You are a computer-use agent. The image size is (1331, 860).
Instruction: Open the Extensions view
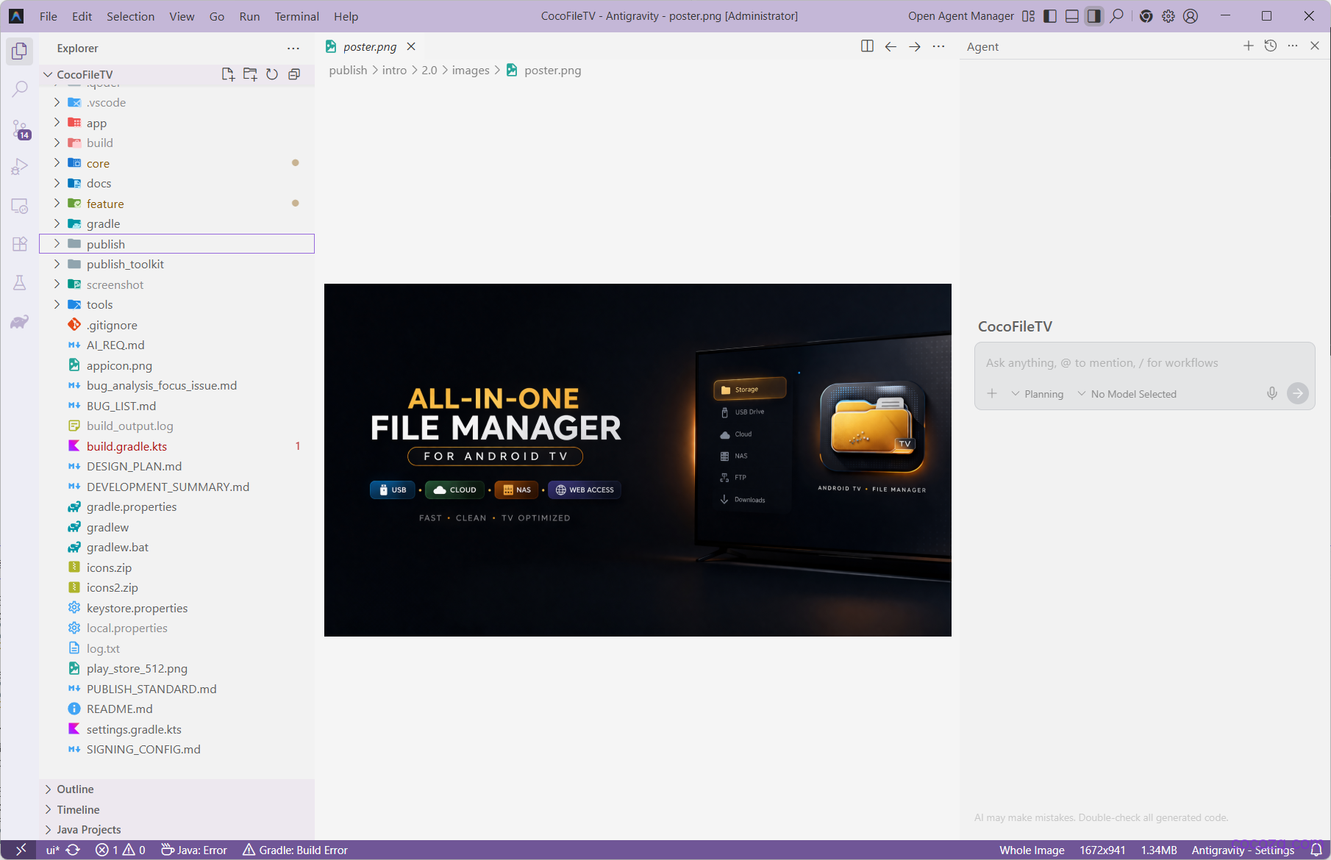[x=20, y=244]
